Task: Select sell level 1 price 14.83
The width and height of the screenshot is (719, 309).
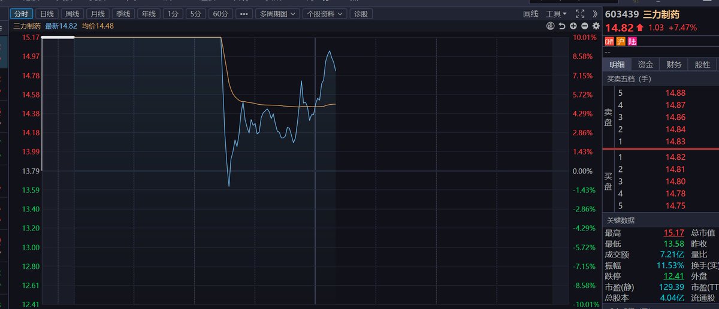Action: click(675, 141)
